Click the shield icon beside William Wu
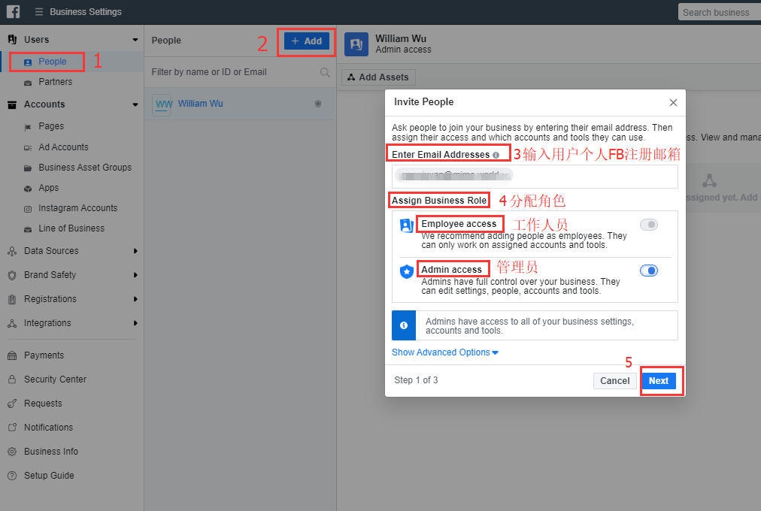The width and height of the screenshot is (761, 511). point(318,104)
